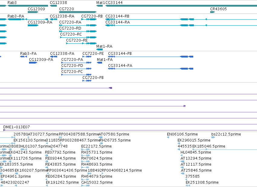Select the EN06106.5prime EST label
Viewport: 257px width, 187px height.
pos(182,134)
